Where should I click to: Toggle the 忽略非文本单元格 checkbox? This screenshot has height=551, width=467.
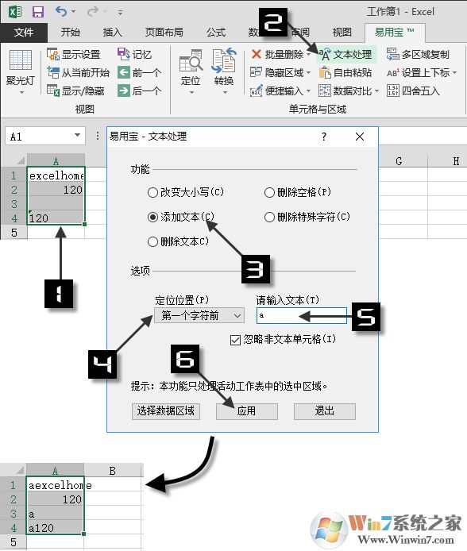[235, 340]
